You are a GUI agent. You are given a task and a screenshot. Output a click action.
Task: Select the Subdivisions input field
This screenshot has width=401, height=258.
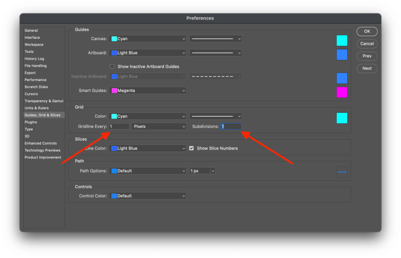(x=231, y=126)
